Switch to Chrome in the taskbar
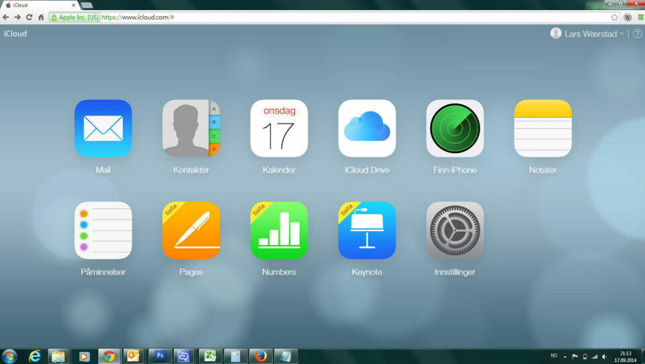 click(109, 356)
